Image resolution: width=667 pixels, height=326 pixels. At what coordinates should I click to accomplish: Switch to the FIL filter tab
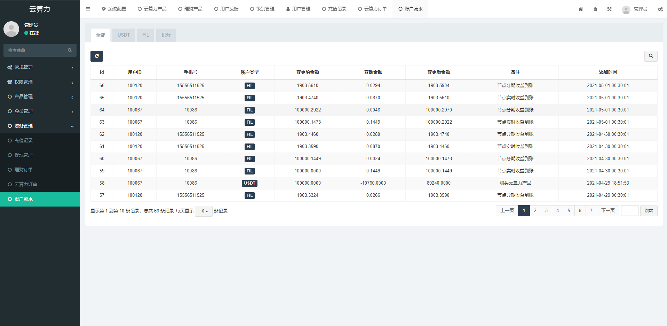pyautogui.click(x=145, y=35)
